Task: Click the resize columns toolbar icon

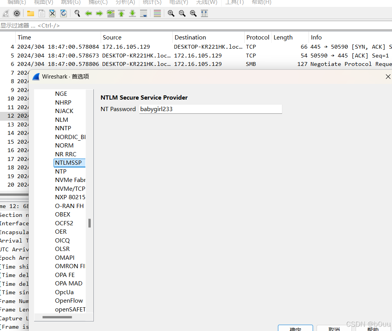Action: click(204, 13)
